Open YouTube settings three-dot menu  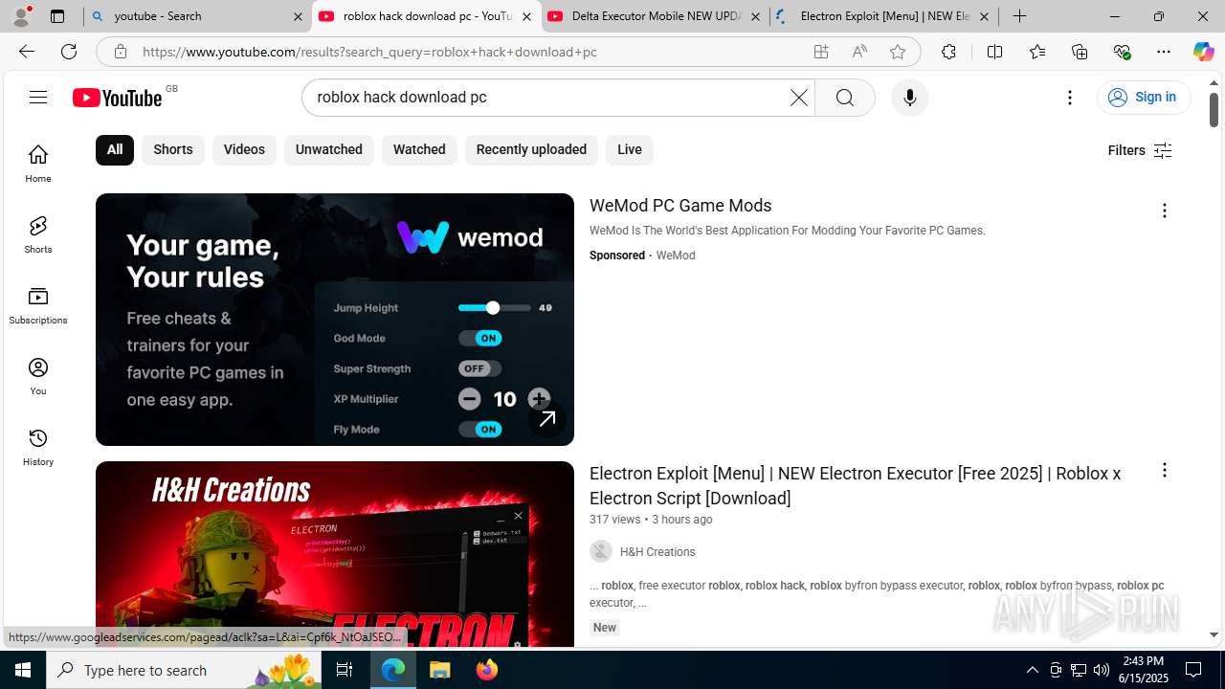1070,98
